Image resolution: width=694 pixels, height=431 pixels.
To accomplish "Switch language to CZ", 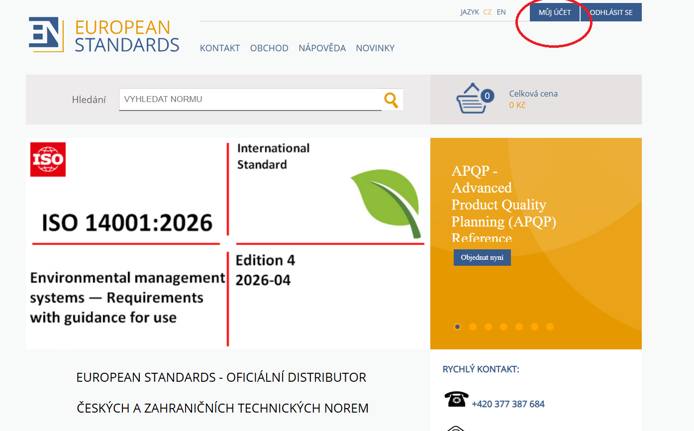I will coord(487,12).
